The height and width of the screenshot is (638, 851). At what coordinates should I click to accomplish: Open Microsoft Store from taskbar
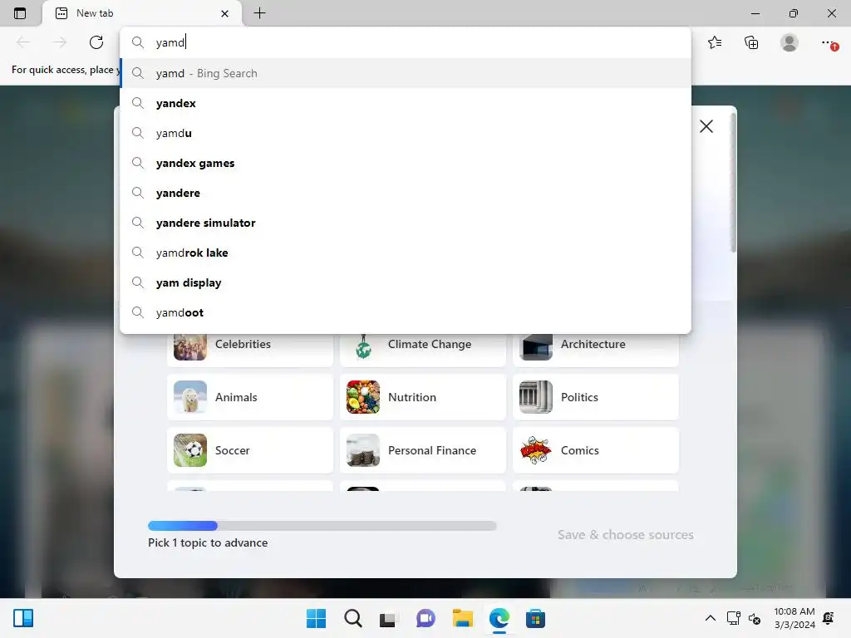pyautogui.click(x=535, y=618)
